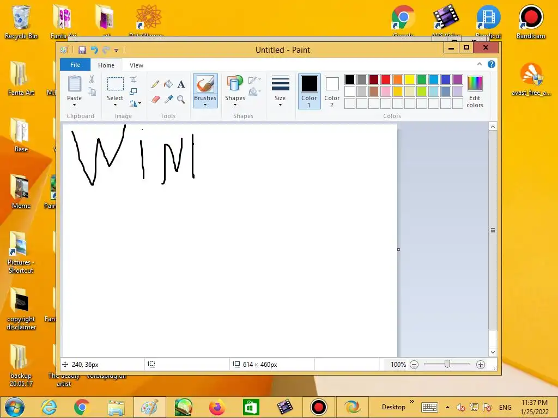558x418 pixels.
Task: Click the ENG language indicator
Action: pos(505,407)
